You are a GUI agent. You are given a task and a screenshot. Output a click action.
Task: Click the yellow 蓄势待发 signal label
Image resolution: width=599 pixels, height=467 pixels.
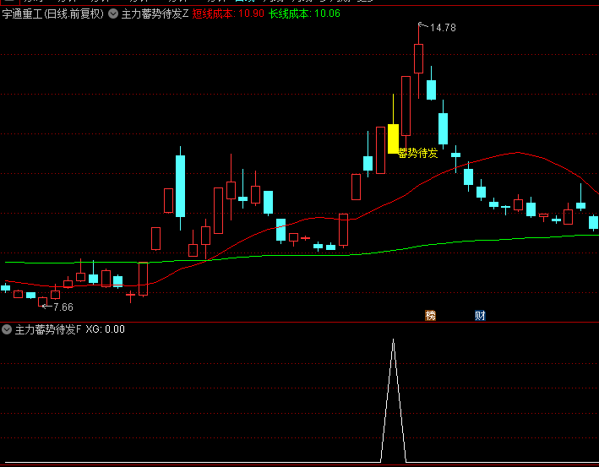[417, 153]
